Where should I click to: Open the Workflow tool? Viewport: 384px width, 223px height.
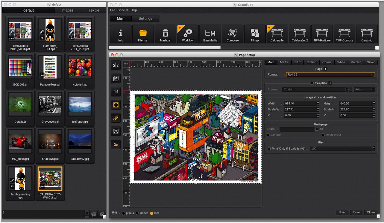[x=187, y=34]
